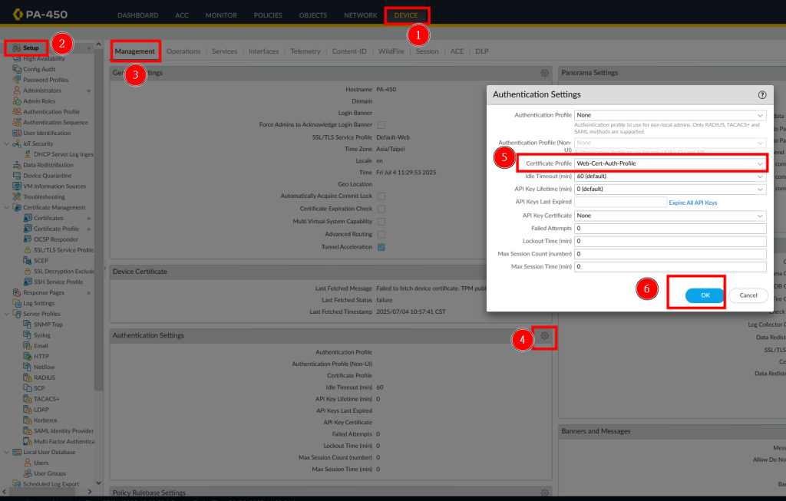The width and height of the screenshot is (786, 501).
Task: Open the Response Pages icon
Action: [17, 292]
